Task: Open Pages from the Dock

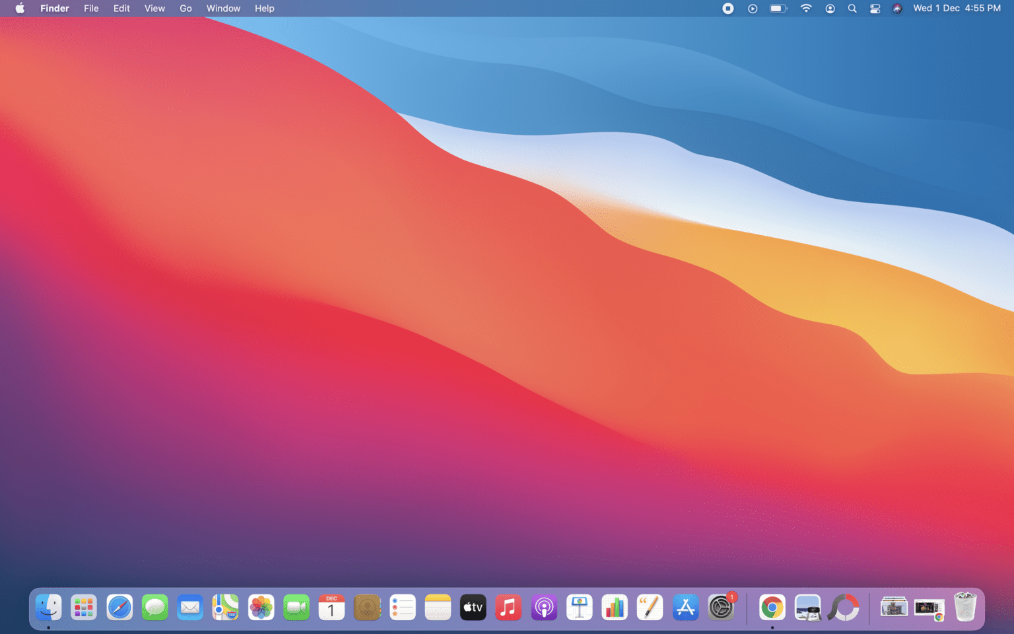Action: click(650, 607)
